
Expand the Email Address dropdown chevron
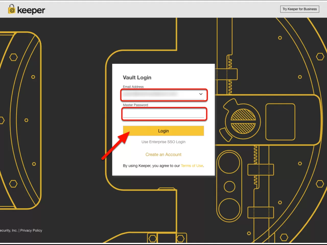201,94
